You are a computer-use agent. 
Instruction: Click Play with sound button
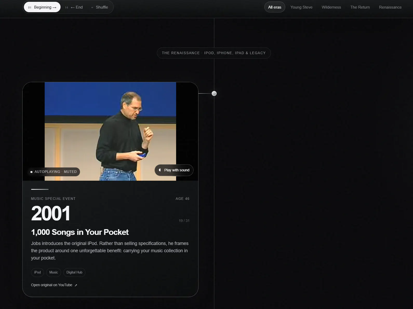(174, 170)
